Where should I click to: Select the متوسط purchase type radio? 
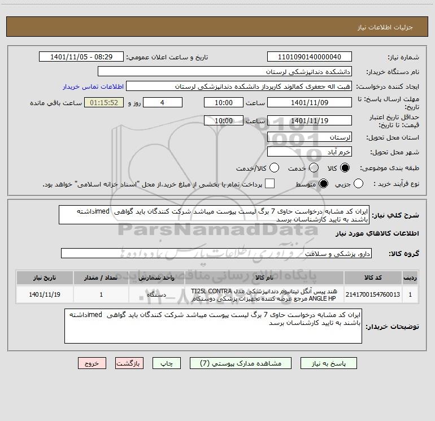click(324, 184)
